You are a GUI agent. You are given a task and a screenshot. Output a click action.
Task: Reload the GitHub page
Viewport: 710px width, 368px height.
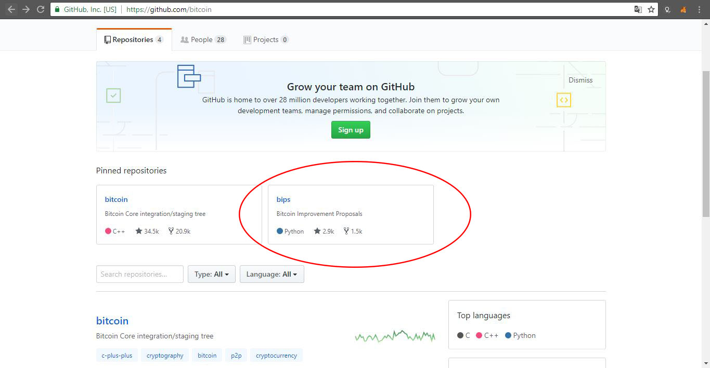click(x=40, y=9)
